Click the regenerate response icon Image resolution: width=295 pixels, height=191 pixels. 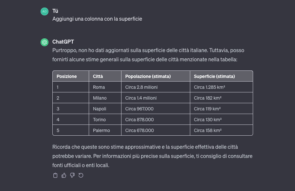tap(81, 175)
